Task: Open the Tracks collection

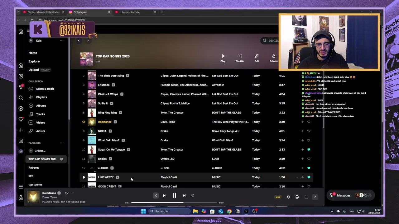Action: coord(41,114)
